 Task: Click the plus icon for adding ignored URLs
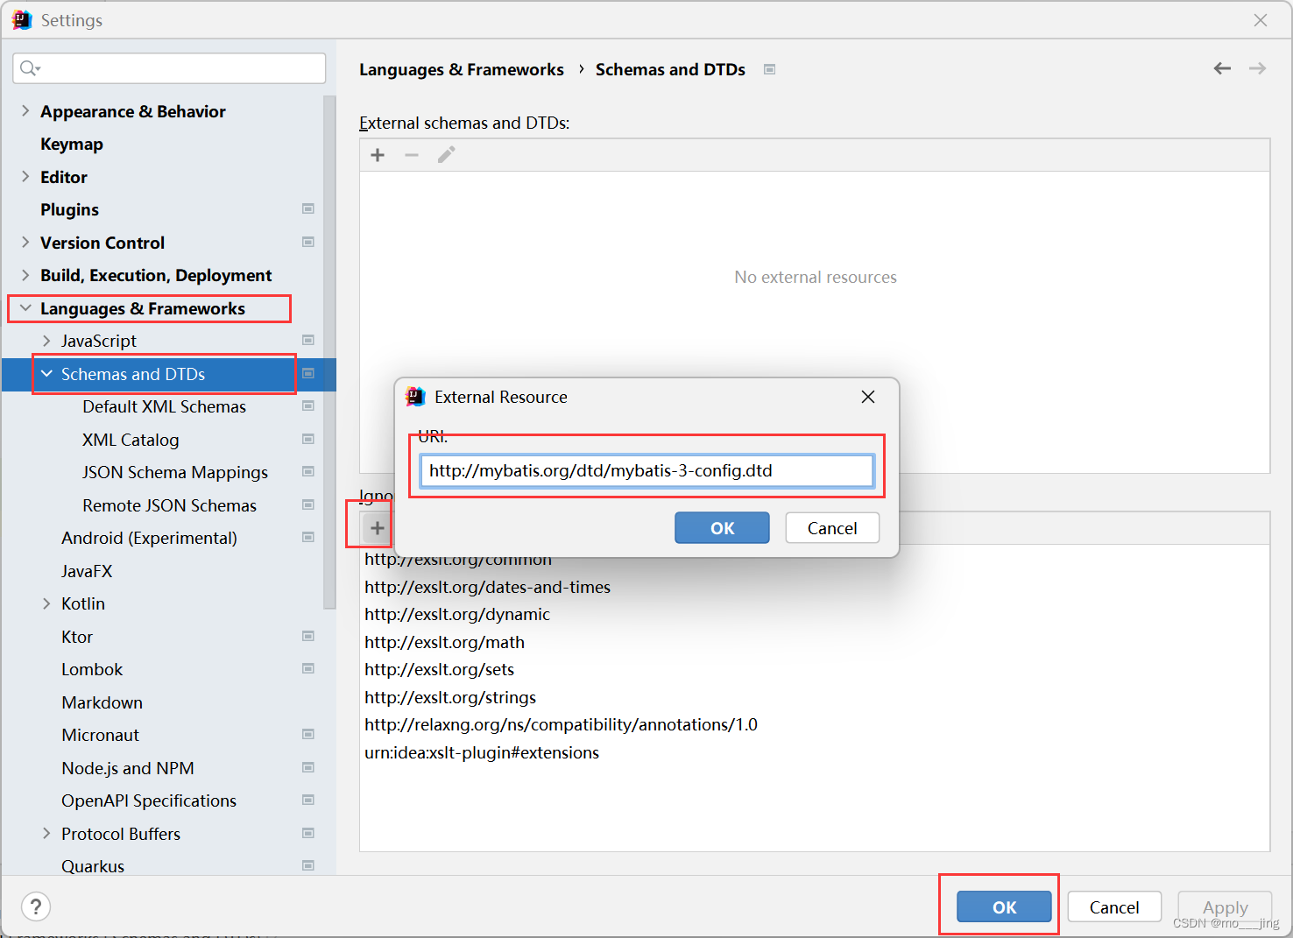tap(377, 527)
